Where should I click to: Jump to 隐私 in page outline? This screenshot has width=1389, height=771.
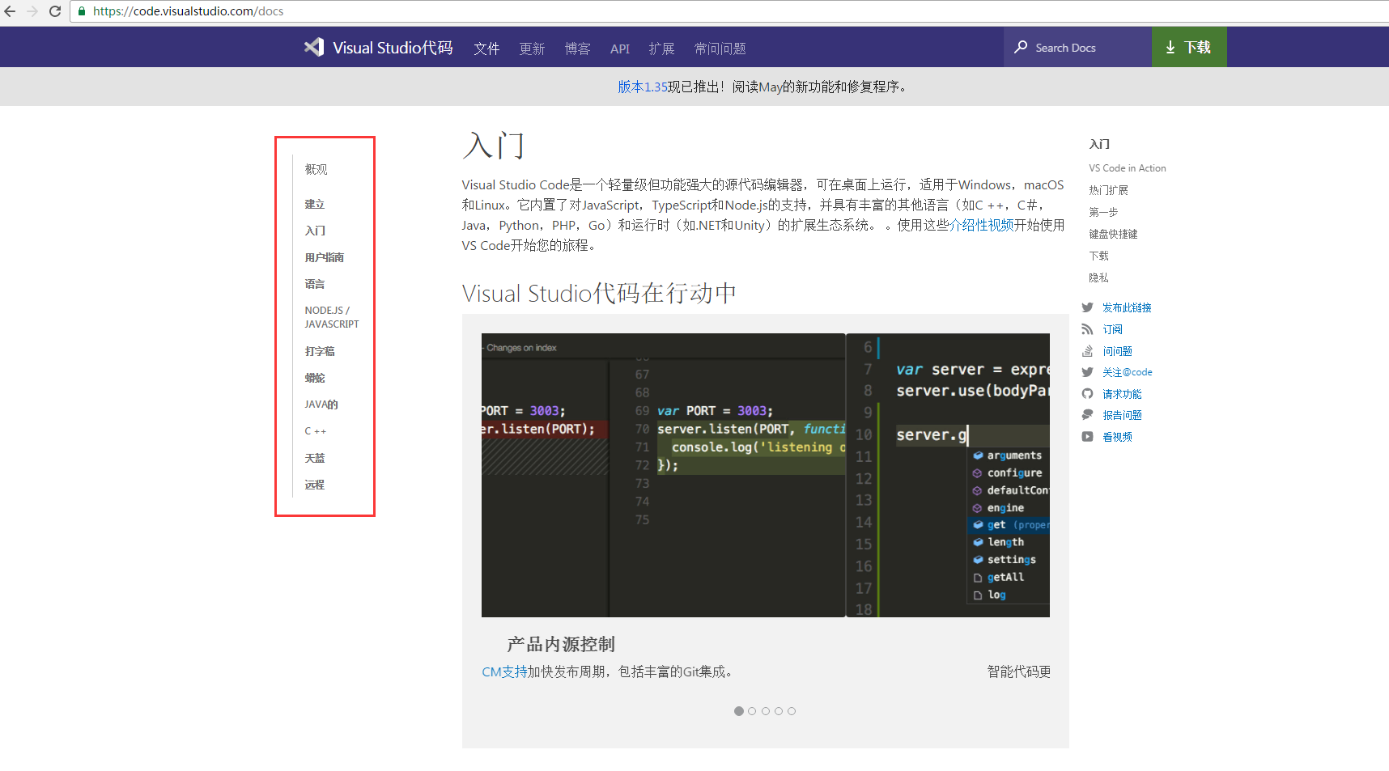[1098, 277]
